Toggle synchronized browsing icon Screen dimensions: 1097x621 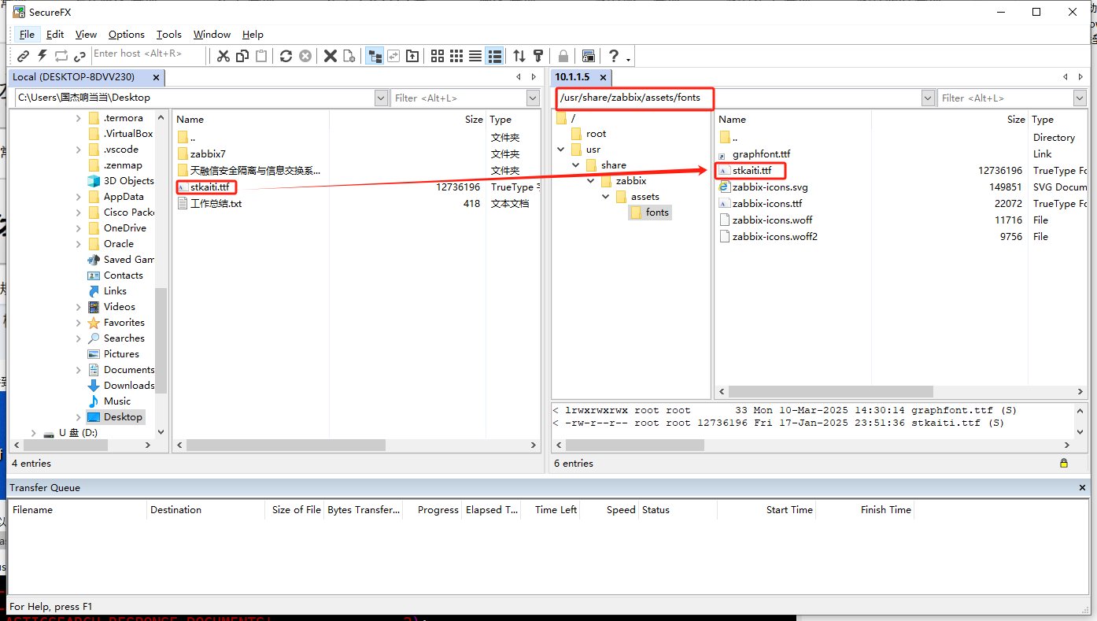coord(393,56)
